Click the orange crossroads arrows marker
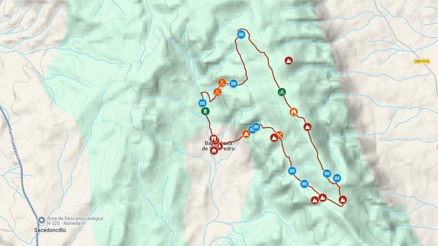This screenshot has height=246, width=438. (279, 135)
